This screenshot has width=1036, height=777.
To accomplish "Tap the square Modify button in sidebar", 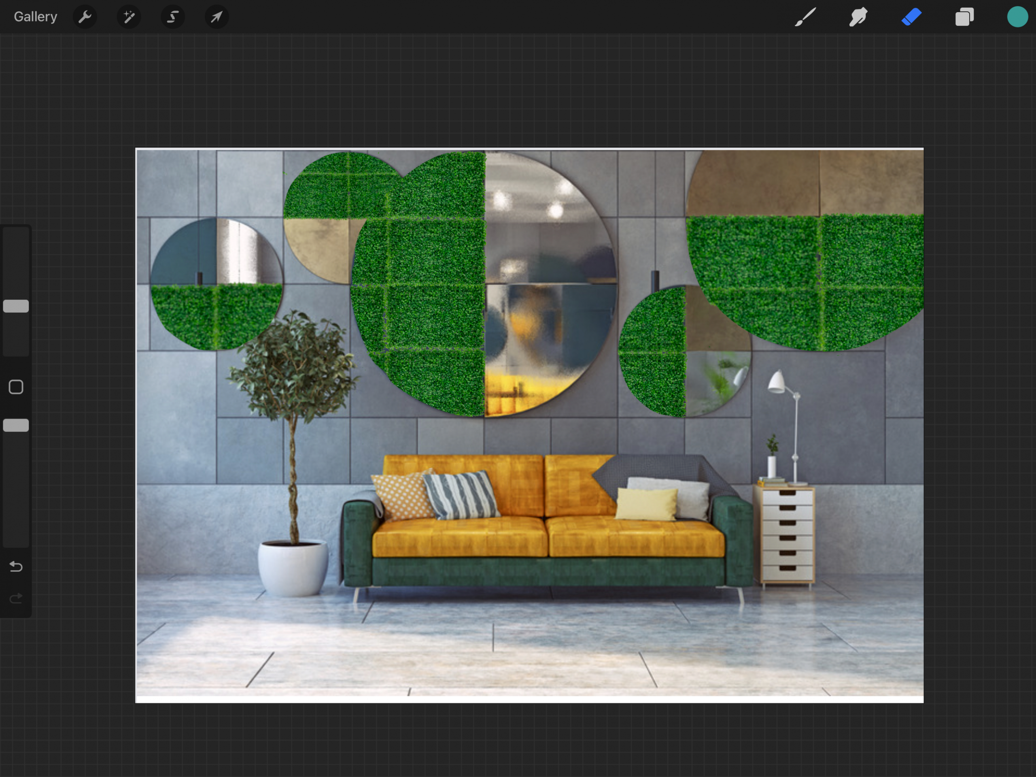I will point(16,387).
